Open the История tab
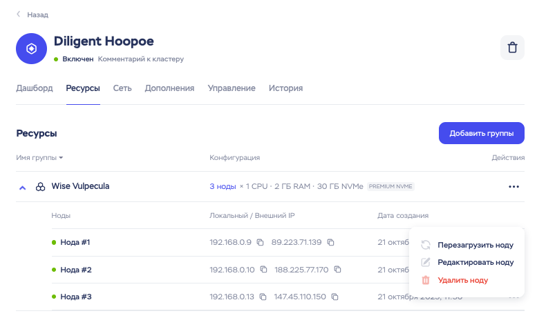Screen dimensions: 546x329 [x=285, y=88]
